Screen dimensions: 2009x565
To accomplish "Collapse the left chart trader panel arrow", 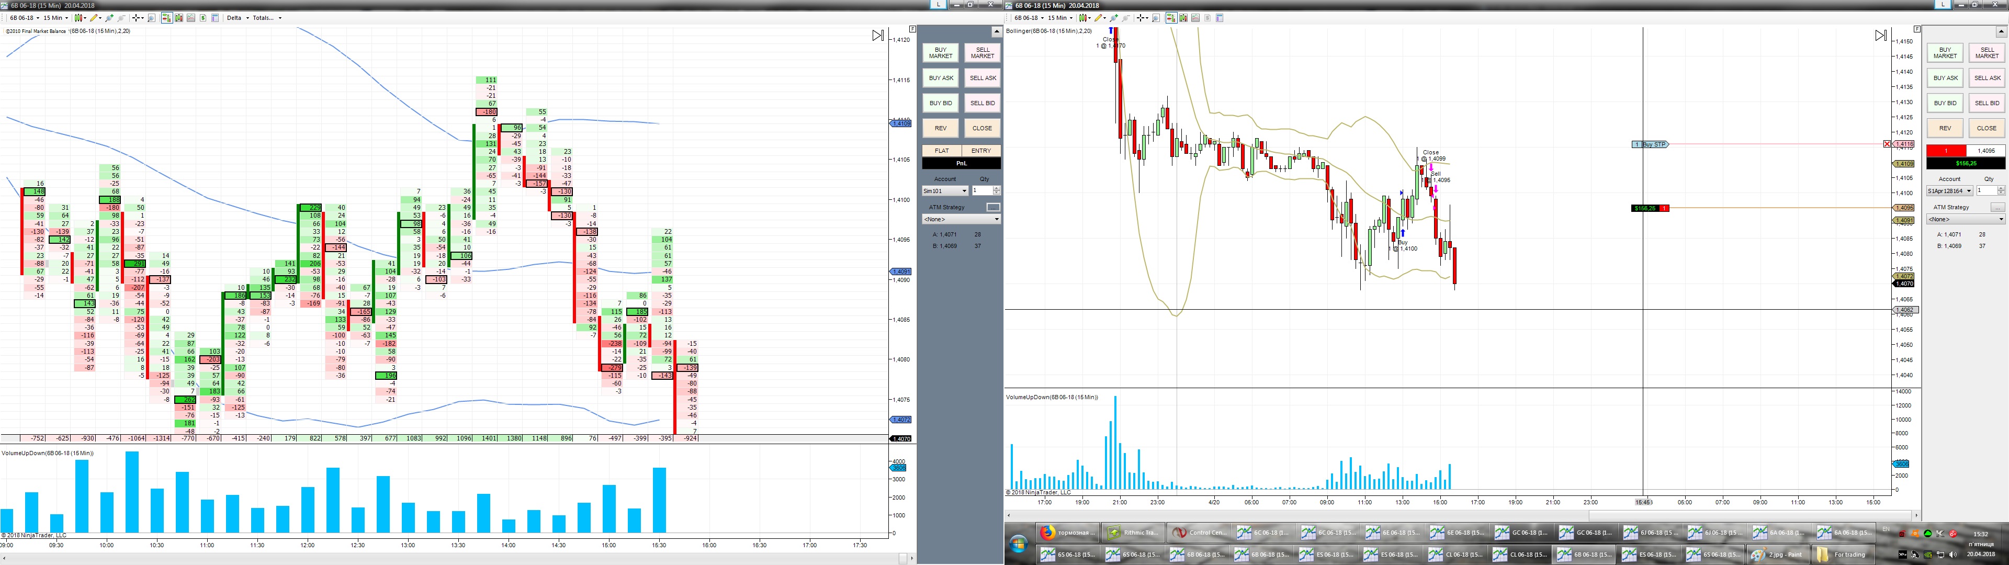I will coord(996,32).
